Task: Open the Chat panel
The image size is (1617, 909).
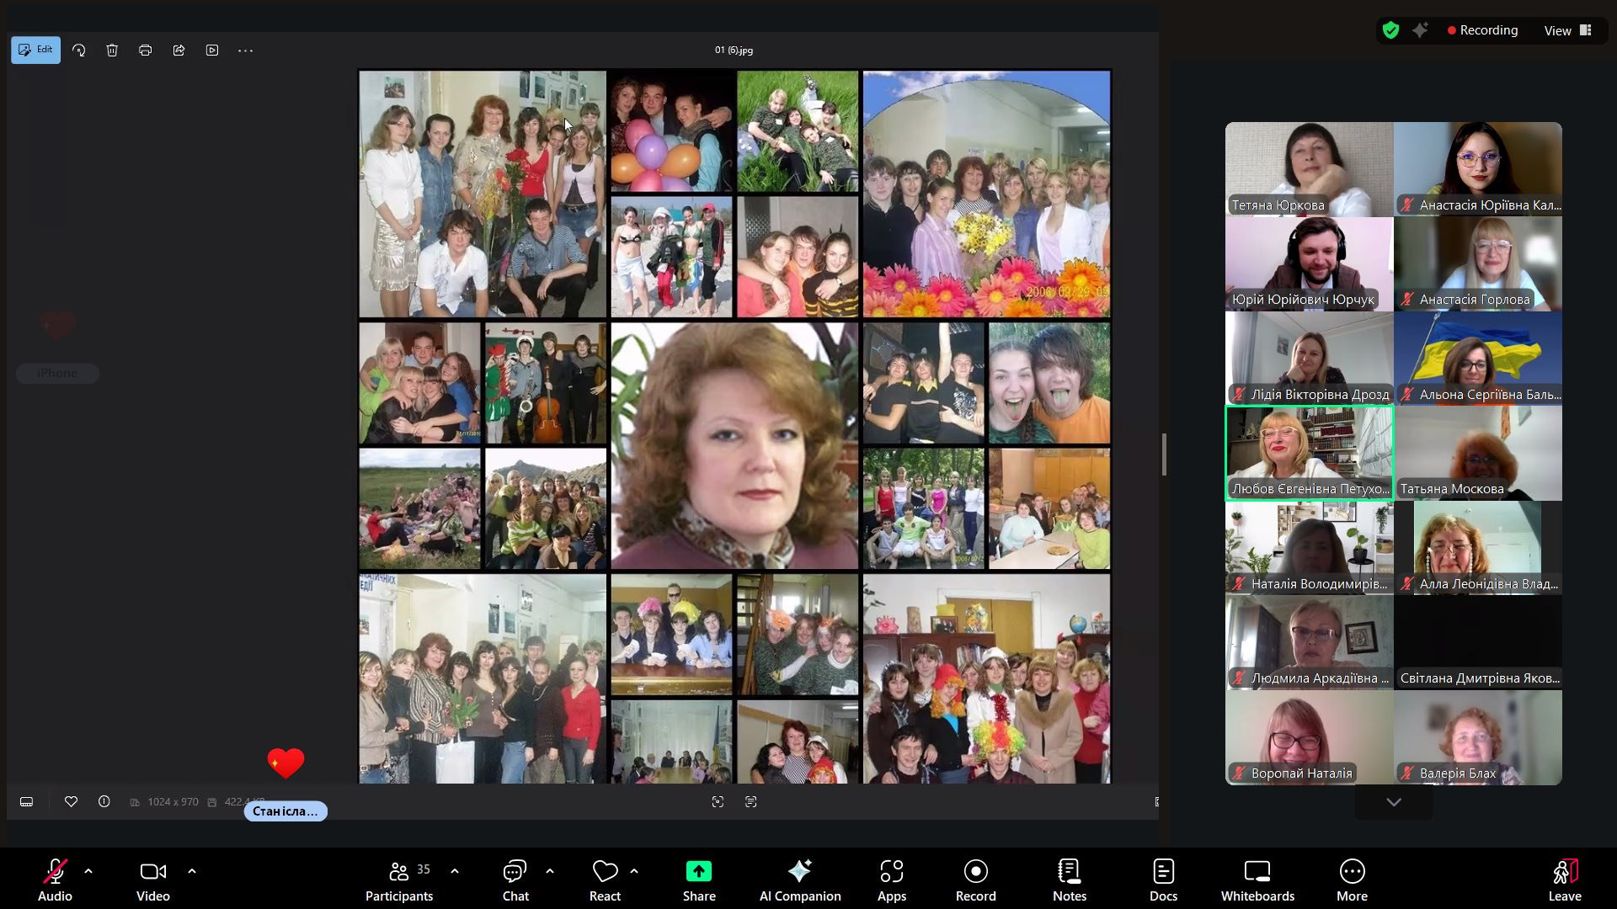Action: [515, 880]
